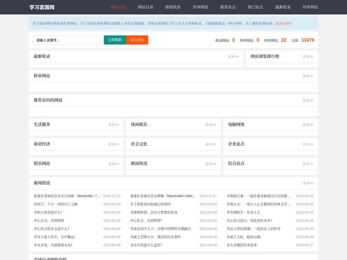View more in 企业站点 category
This screenshot has width=347, height=260.
click(308, 144)
